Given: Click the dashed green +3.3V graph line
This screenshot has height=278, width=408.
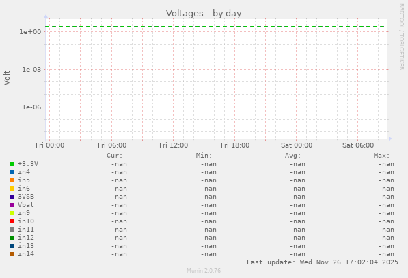Looking at the screenshot, I should [x=215, y=25].
